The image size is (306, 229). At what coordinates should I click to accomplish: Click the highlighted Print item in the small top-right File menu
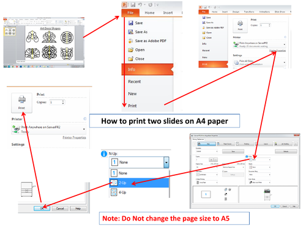point(213,64)
